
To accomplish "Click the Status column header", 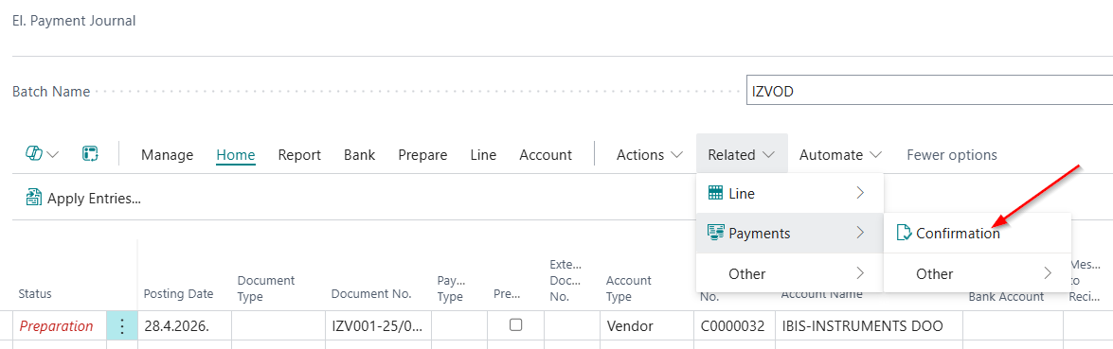I will click(x=35, y=293).
